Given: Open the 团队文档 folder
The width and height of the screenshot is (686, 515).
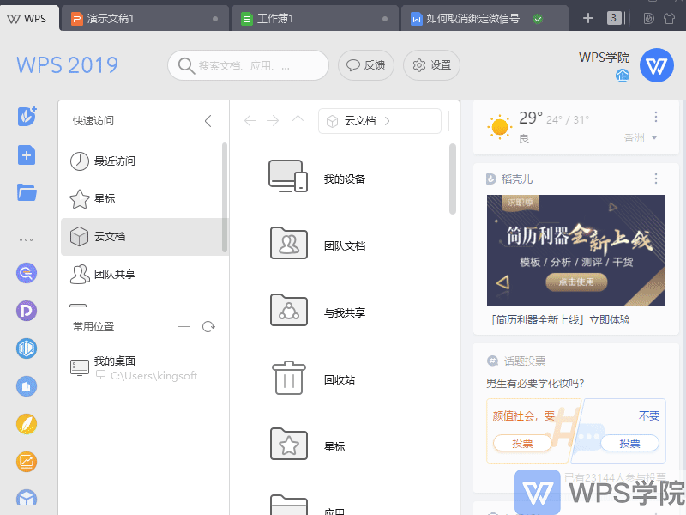Looking at the screenshot, I should tap(289, 243).
